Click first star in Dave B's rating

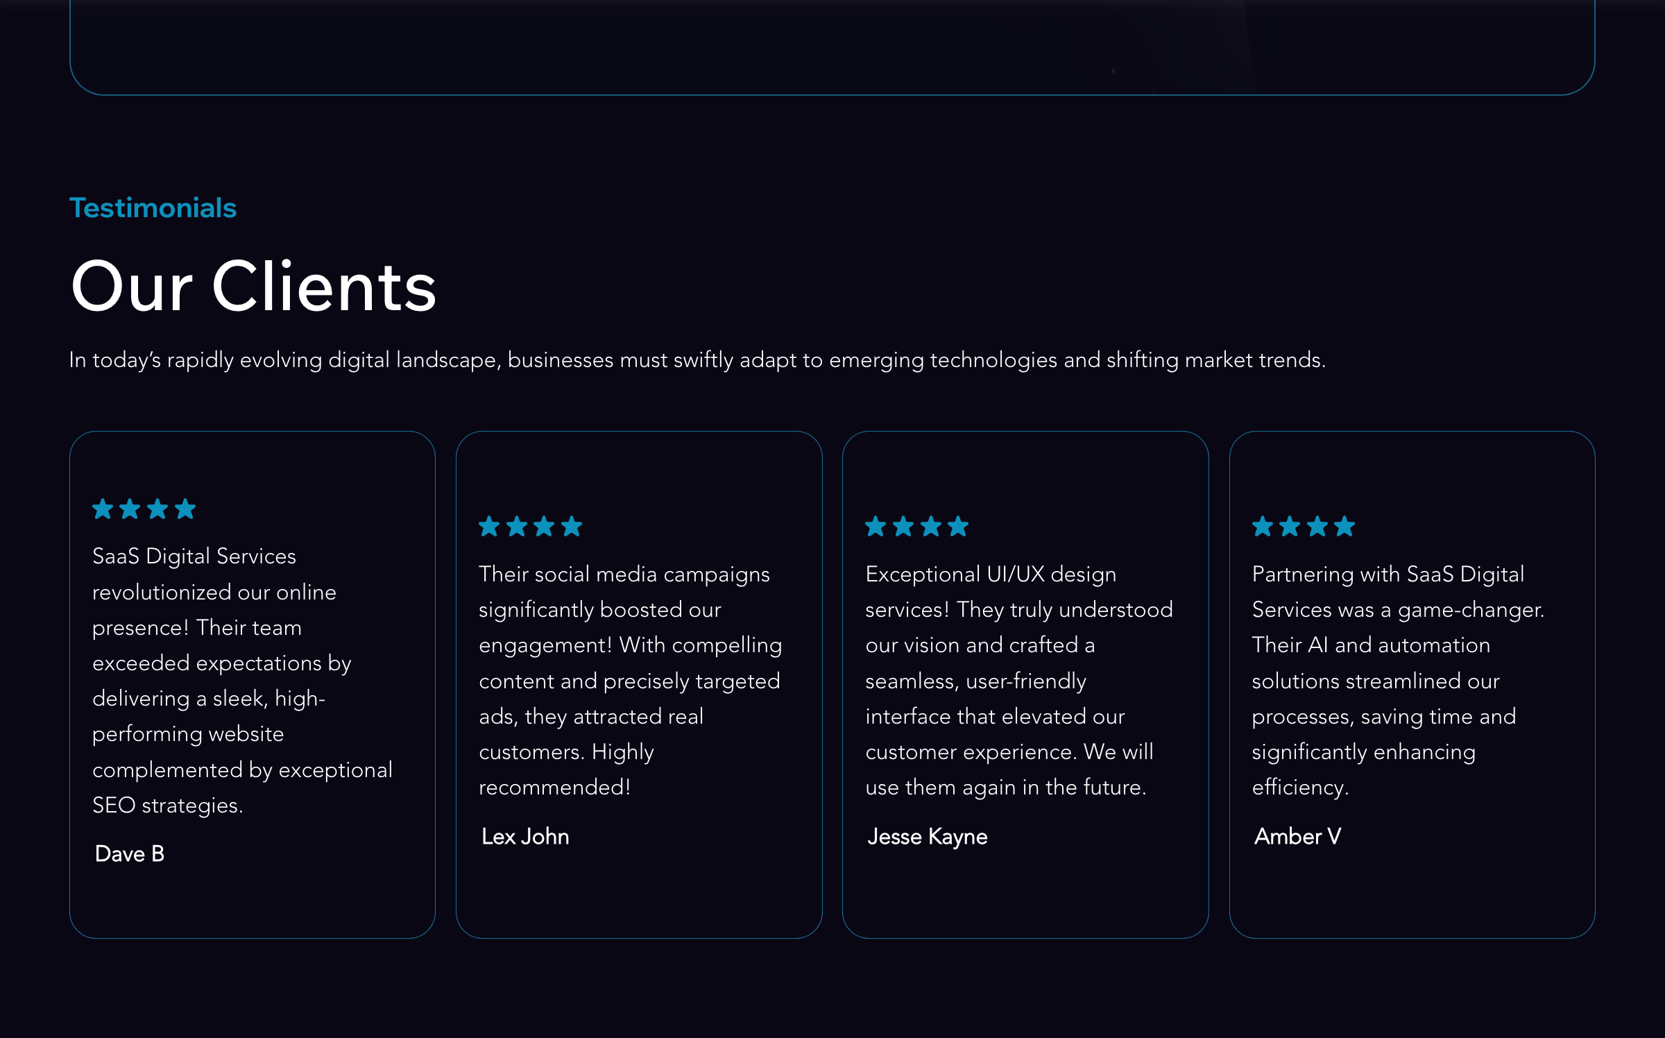pos(103,509)
